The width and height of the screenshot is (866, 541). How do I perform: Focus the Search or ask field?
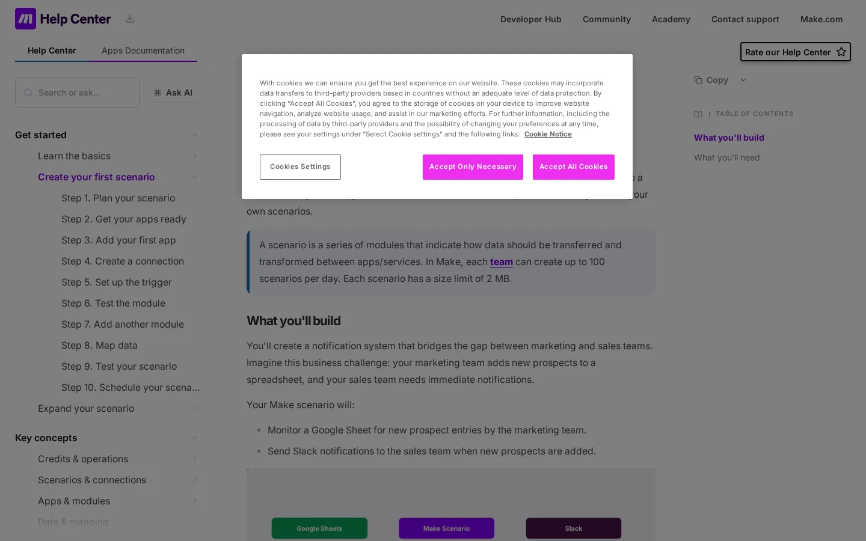(77, 93)
